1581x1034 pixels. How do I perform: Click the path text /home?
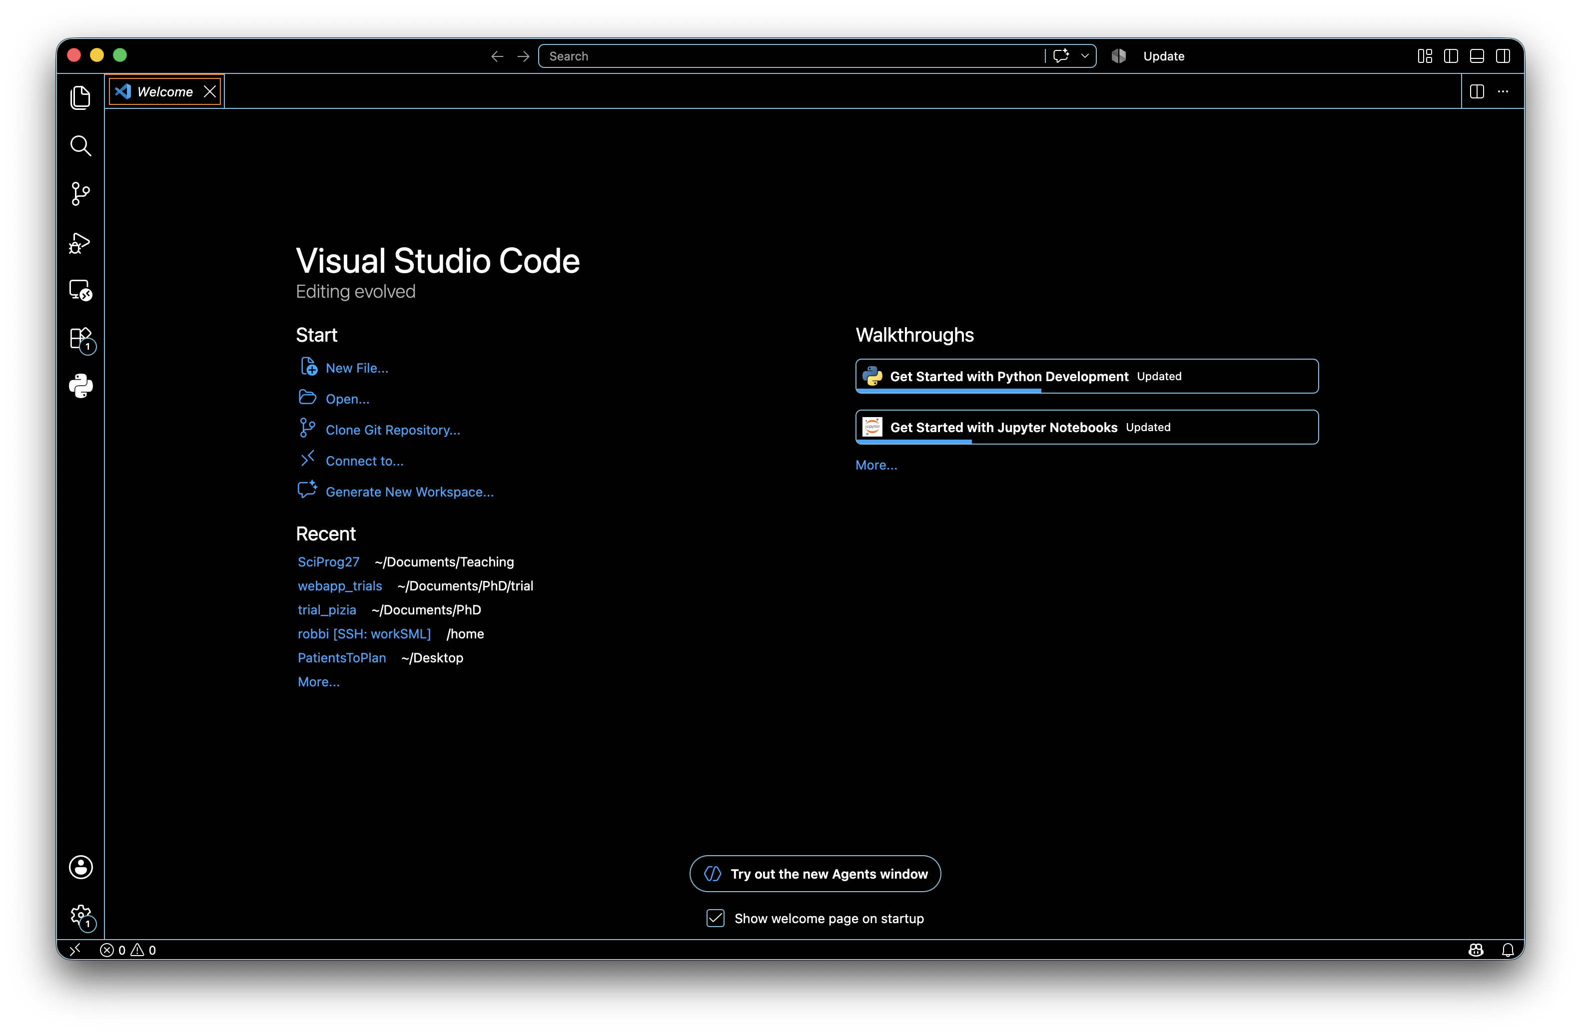pyautogui.click(x=465, y=633)
